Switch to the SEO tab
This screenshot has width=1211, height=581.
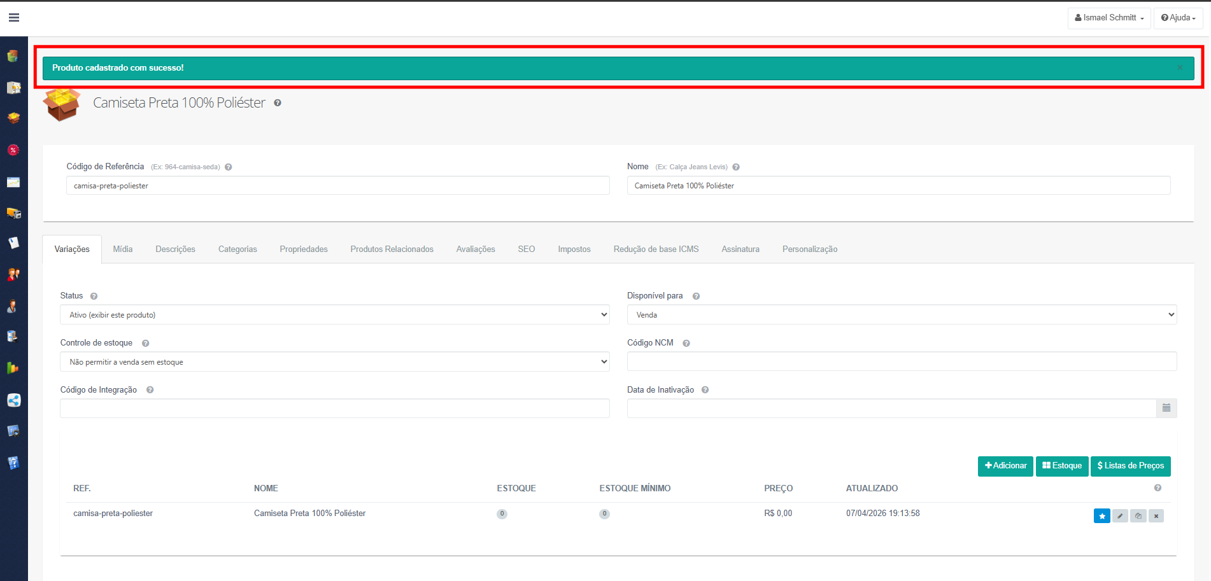(x=526, y=249)
